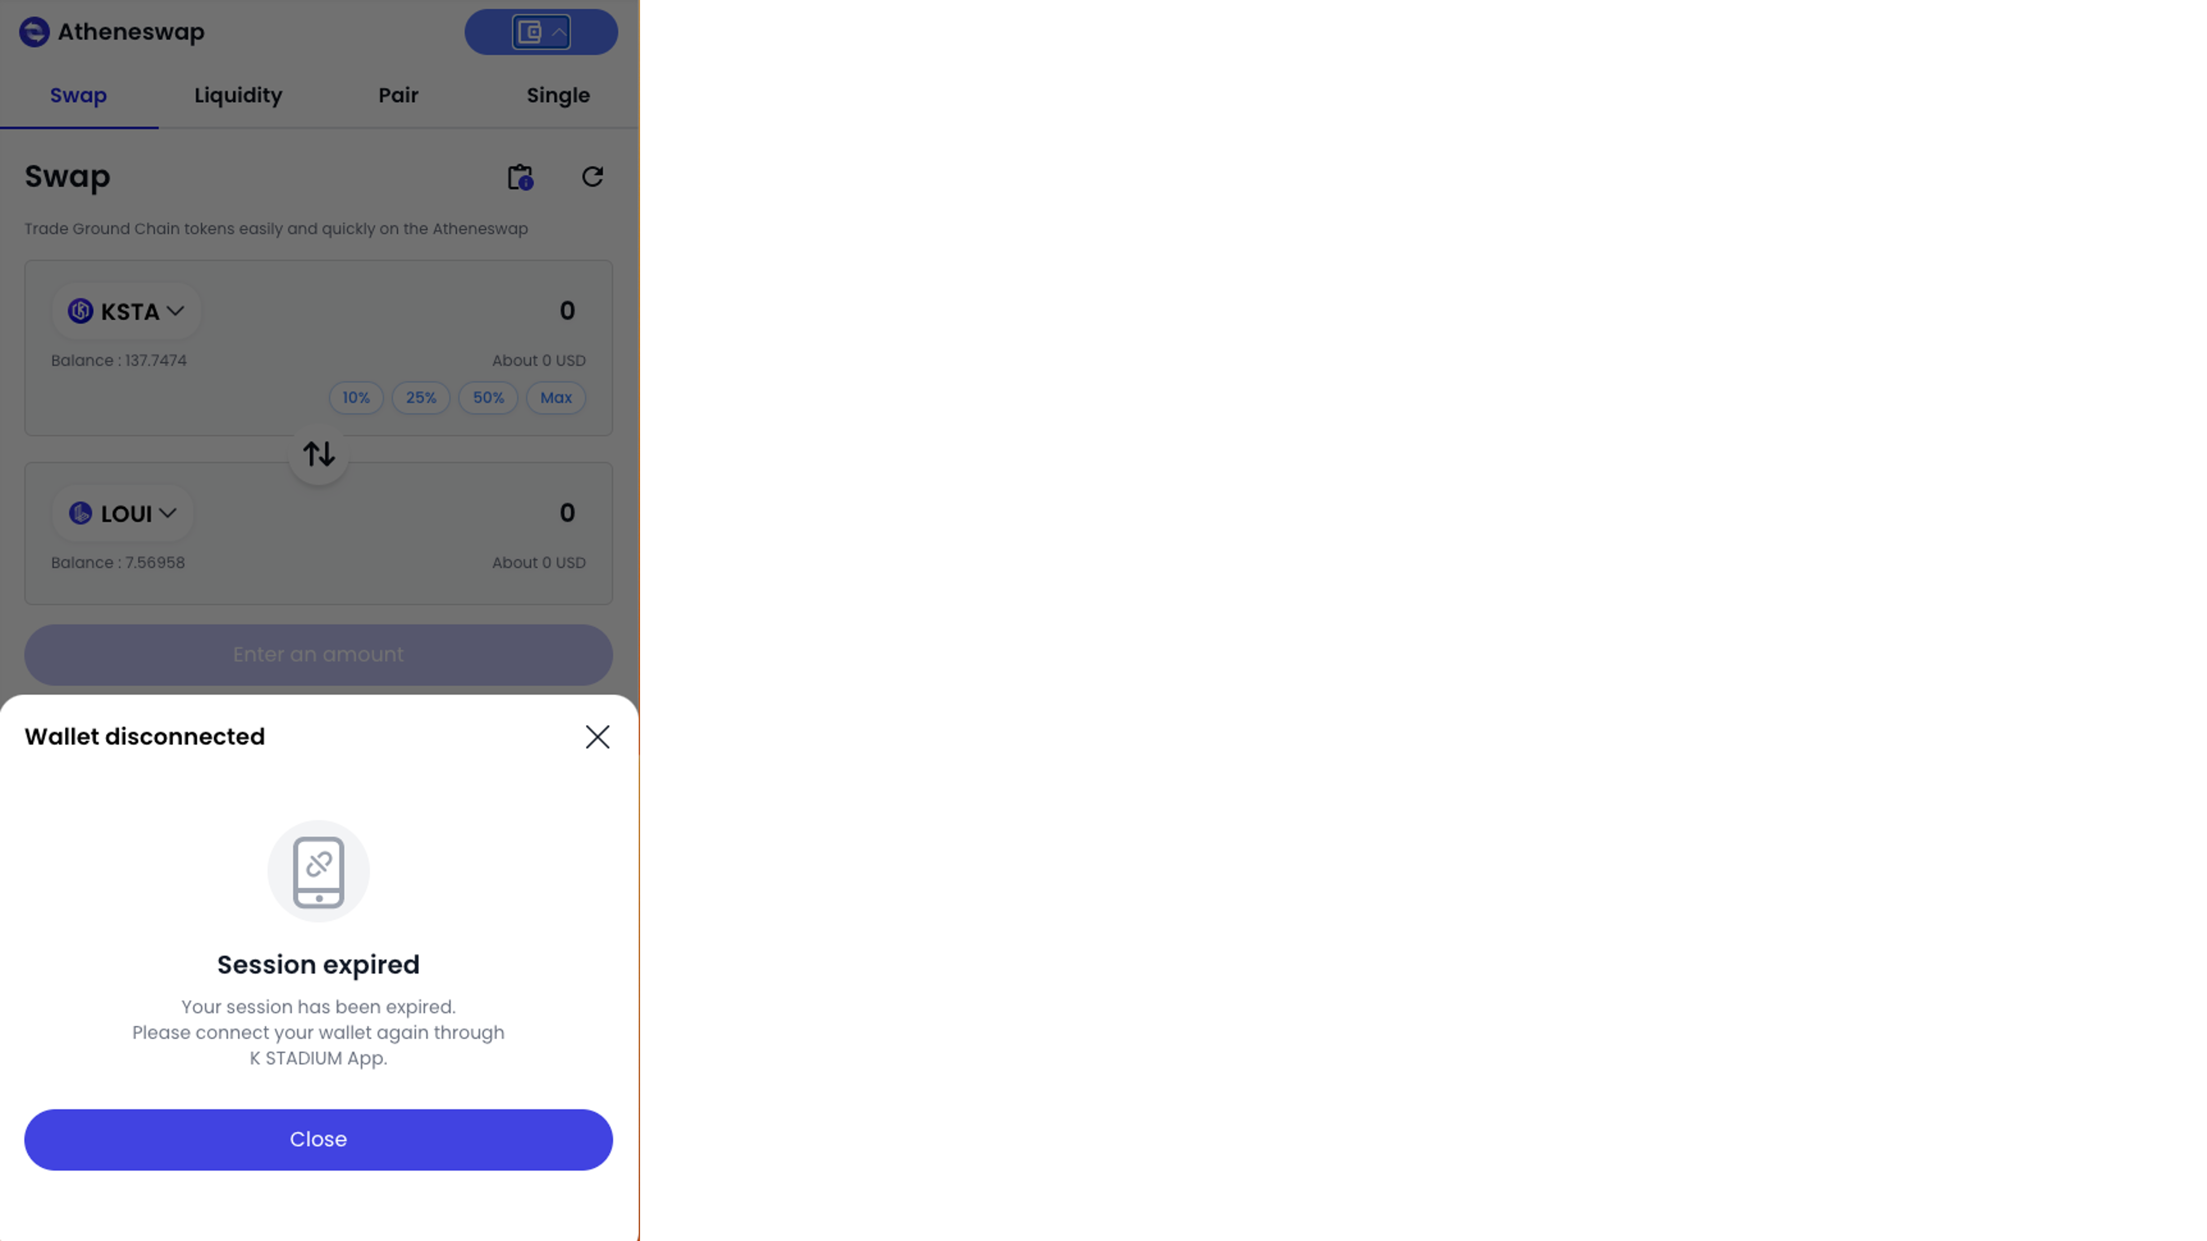Dismiss the dialog with the X icon
Image resolution: width=2207 pixels, height=1241 pixels.
pos(597,737)
